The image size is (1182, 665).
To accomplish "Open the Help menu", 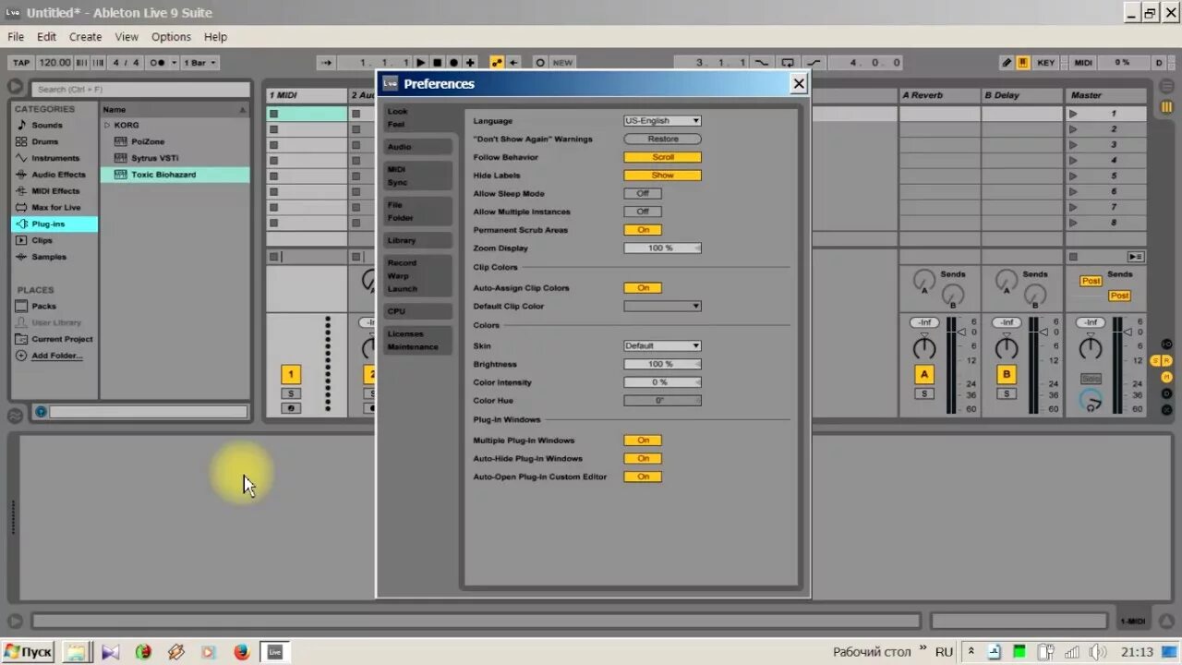I will tap(215, 37).
